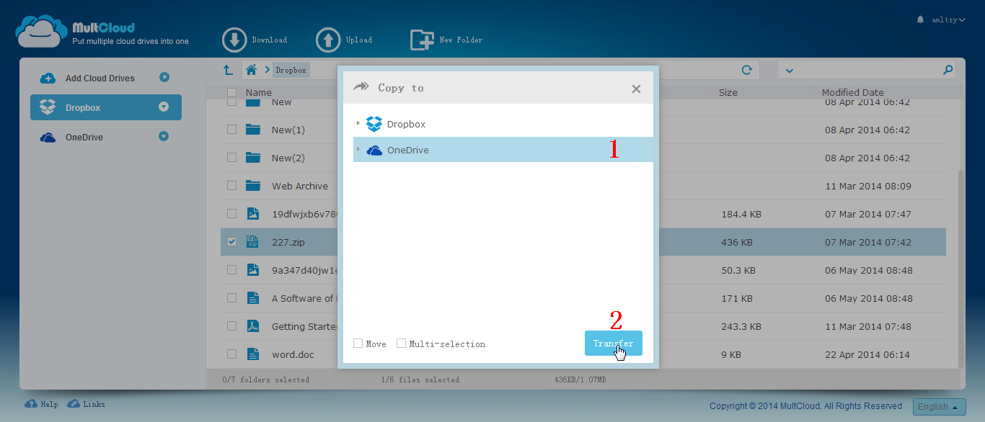This screenshot has width=985, height=422.
Task: Click the Web Archive folder icon
Action: [252, 186]
